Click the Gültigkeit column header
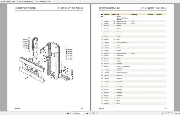This screenshot has width=180, height=115. 151,14
